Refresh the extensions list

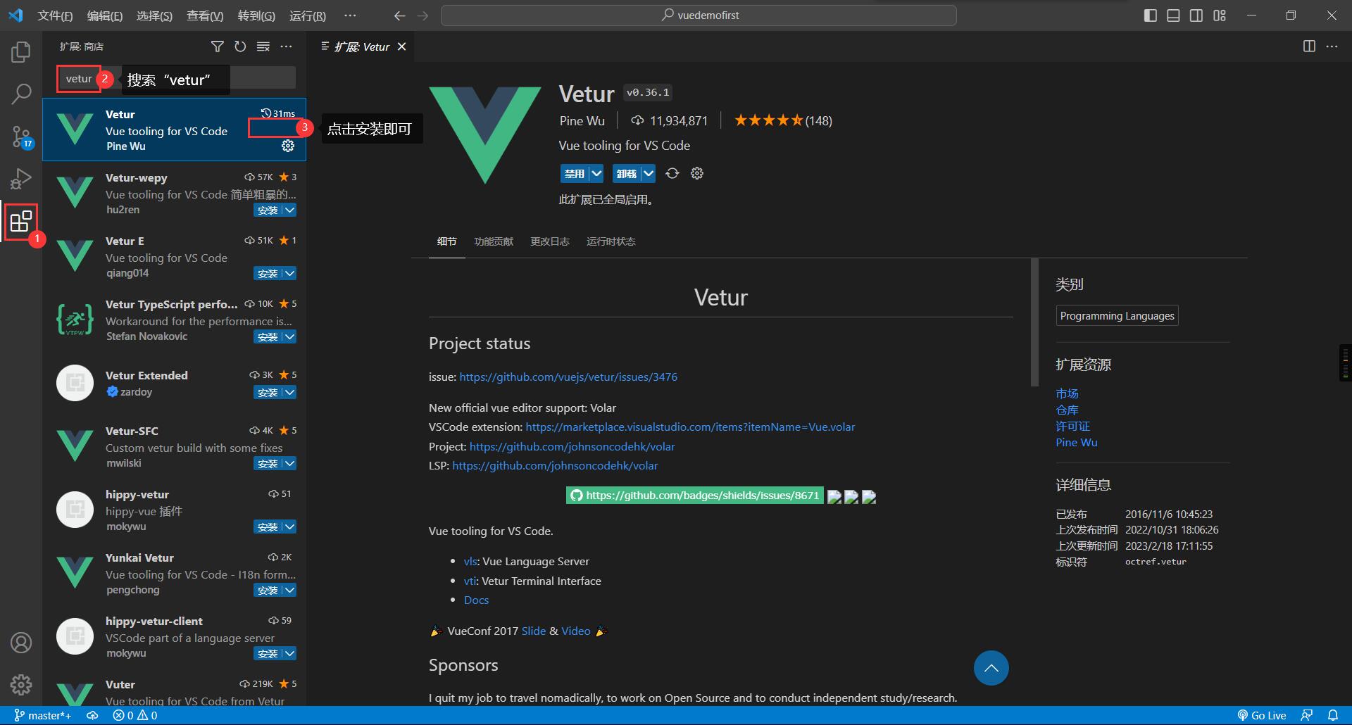tap(240, 46)
